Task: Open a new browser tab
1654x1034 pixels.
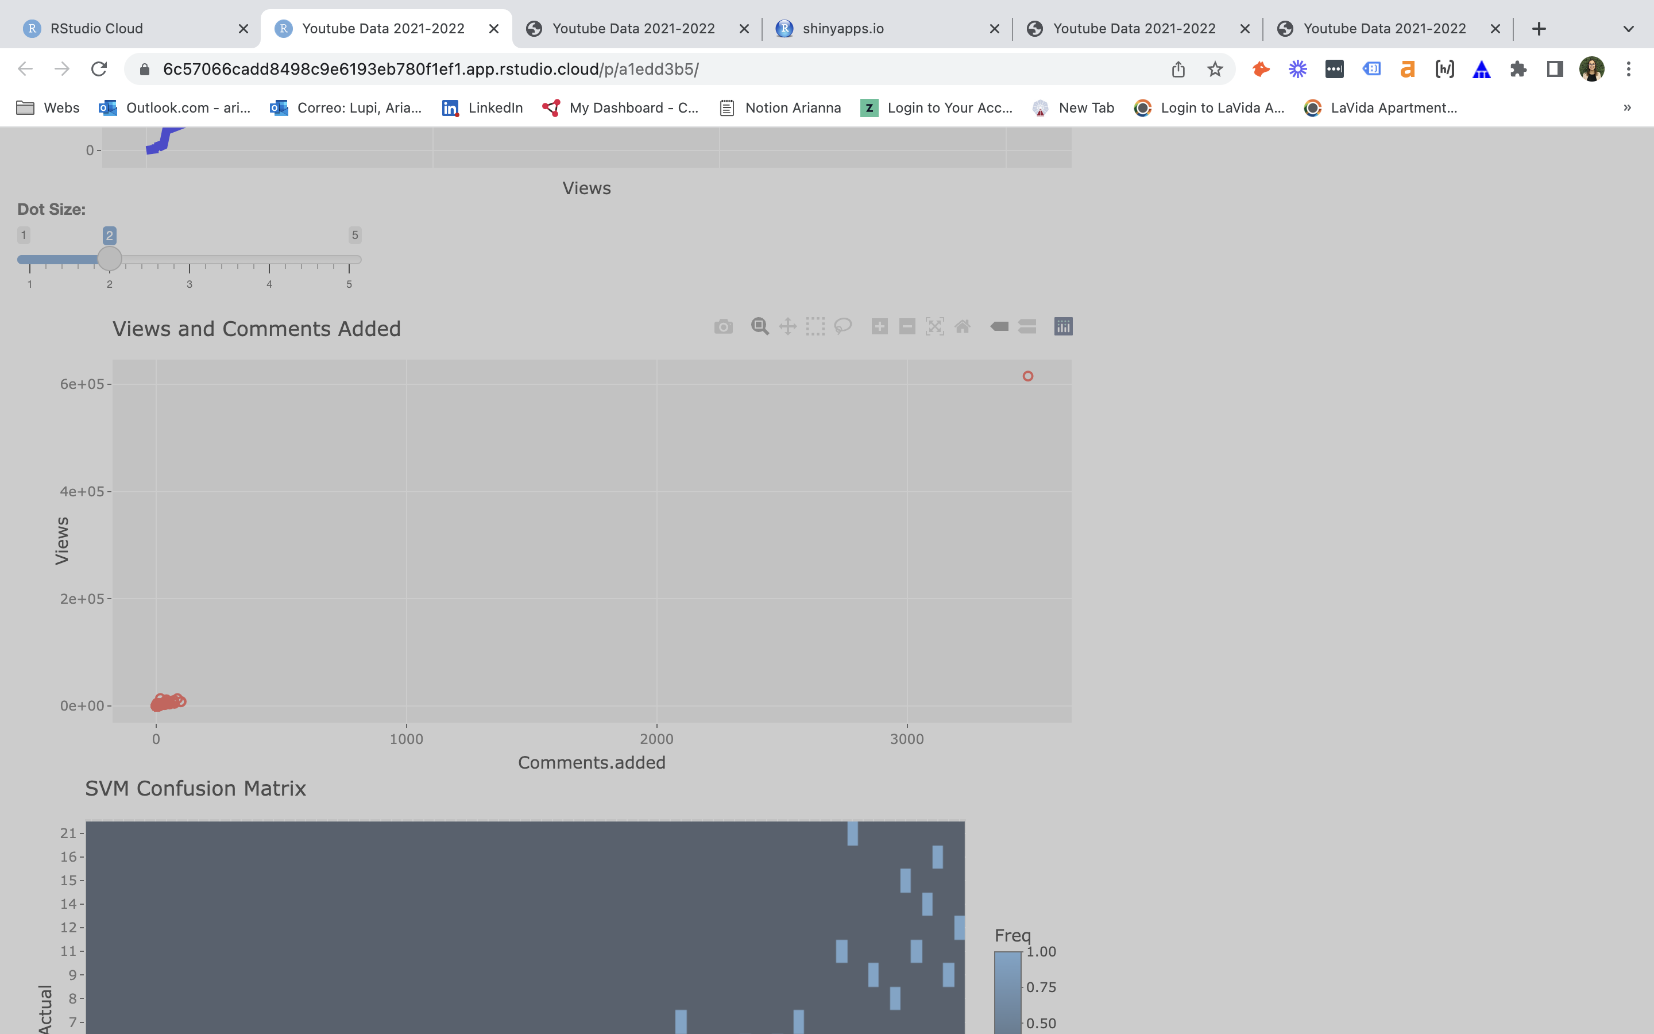Action: tap(1539, 29)
